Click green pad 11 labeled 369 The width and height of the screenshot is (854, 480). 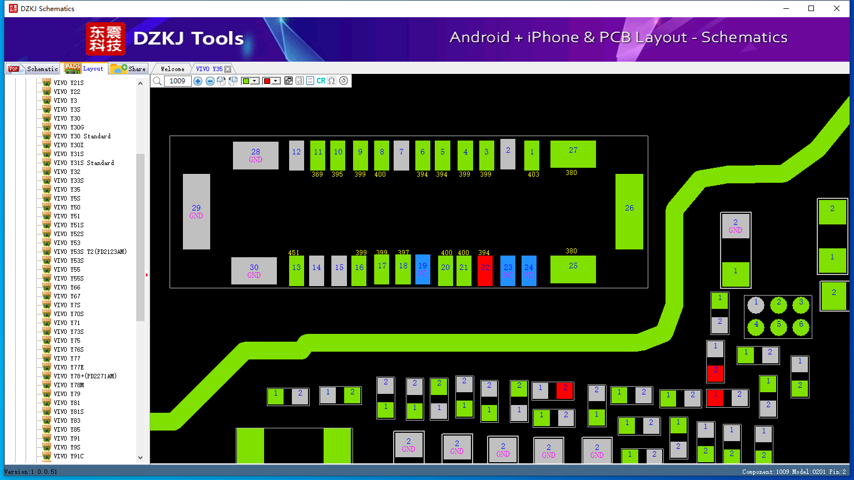point(317,156)
